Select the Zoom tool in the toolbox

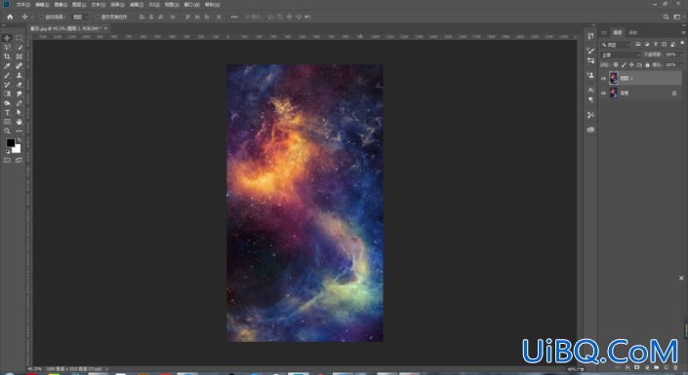click(7, 131)
